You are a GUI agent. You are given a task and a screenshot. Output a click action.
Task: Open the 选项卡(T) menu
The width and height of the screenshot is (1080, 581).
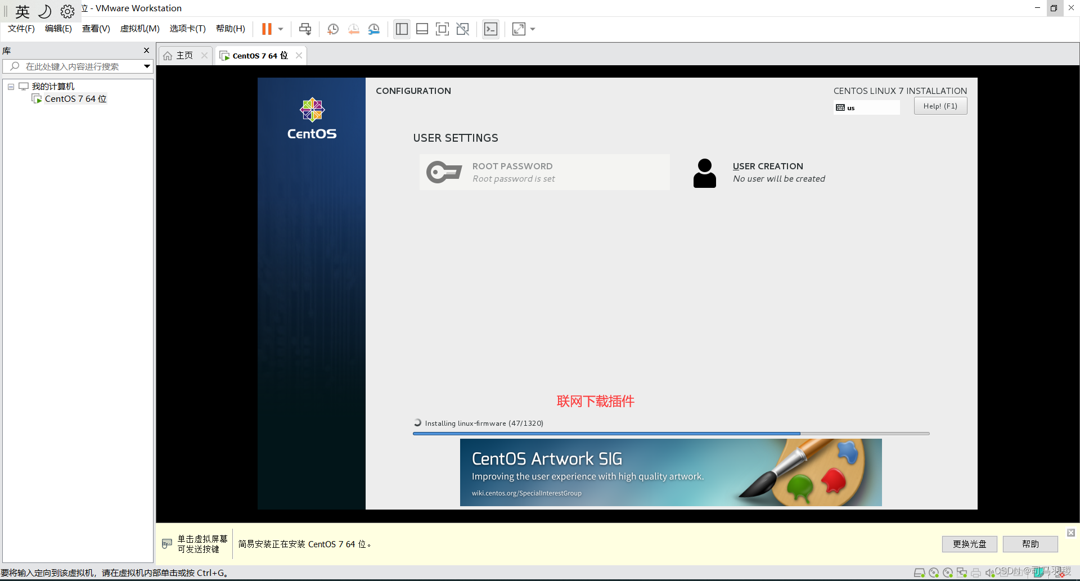click(188, 29)
